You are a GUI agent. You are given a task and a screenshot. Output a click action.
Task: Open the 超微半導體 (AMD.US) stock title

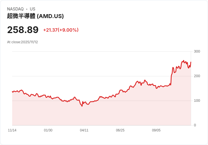click(35, 16)
